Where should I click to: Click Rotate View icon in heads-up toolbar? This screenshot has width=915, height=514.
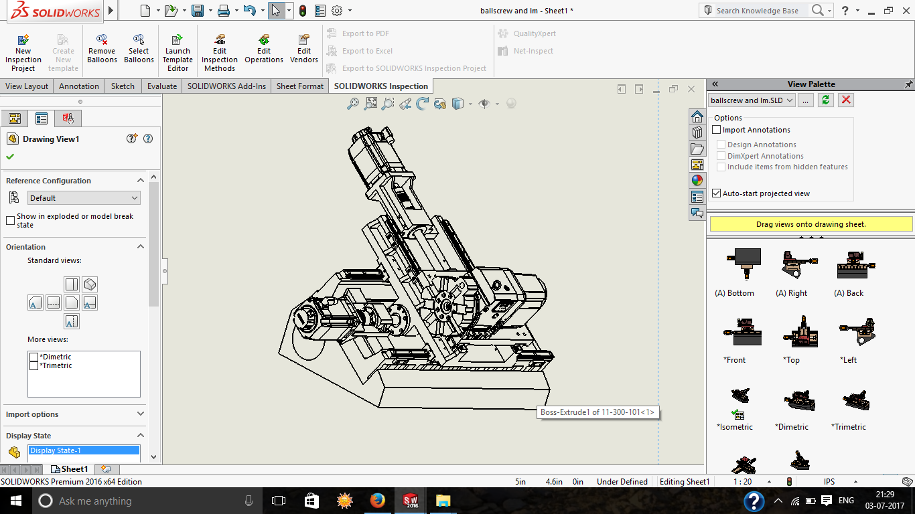pos(423,104)
